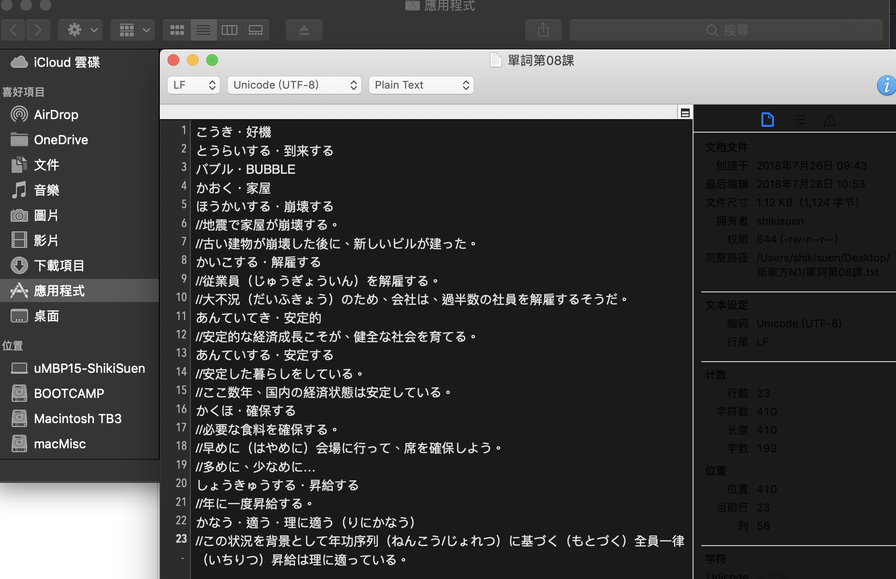Image resolution: width=896 pixels, height=579 pixels.
Task: Switch Finder to gallery view
Action: tap(256, 30)
